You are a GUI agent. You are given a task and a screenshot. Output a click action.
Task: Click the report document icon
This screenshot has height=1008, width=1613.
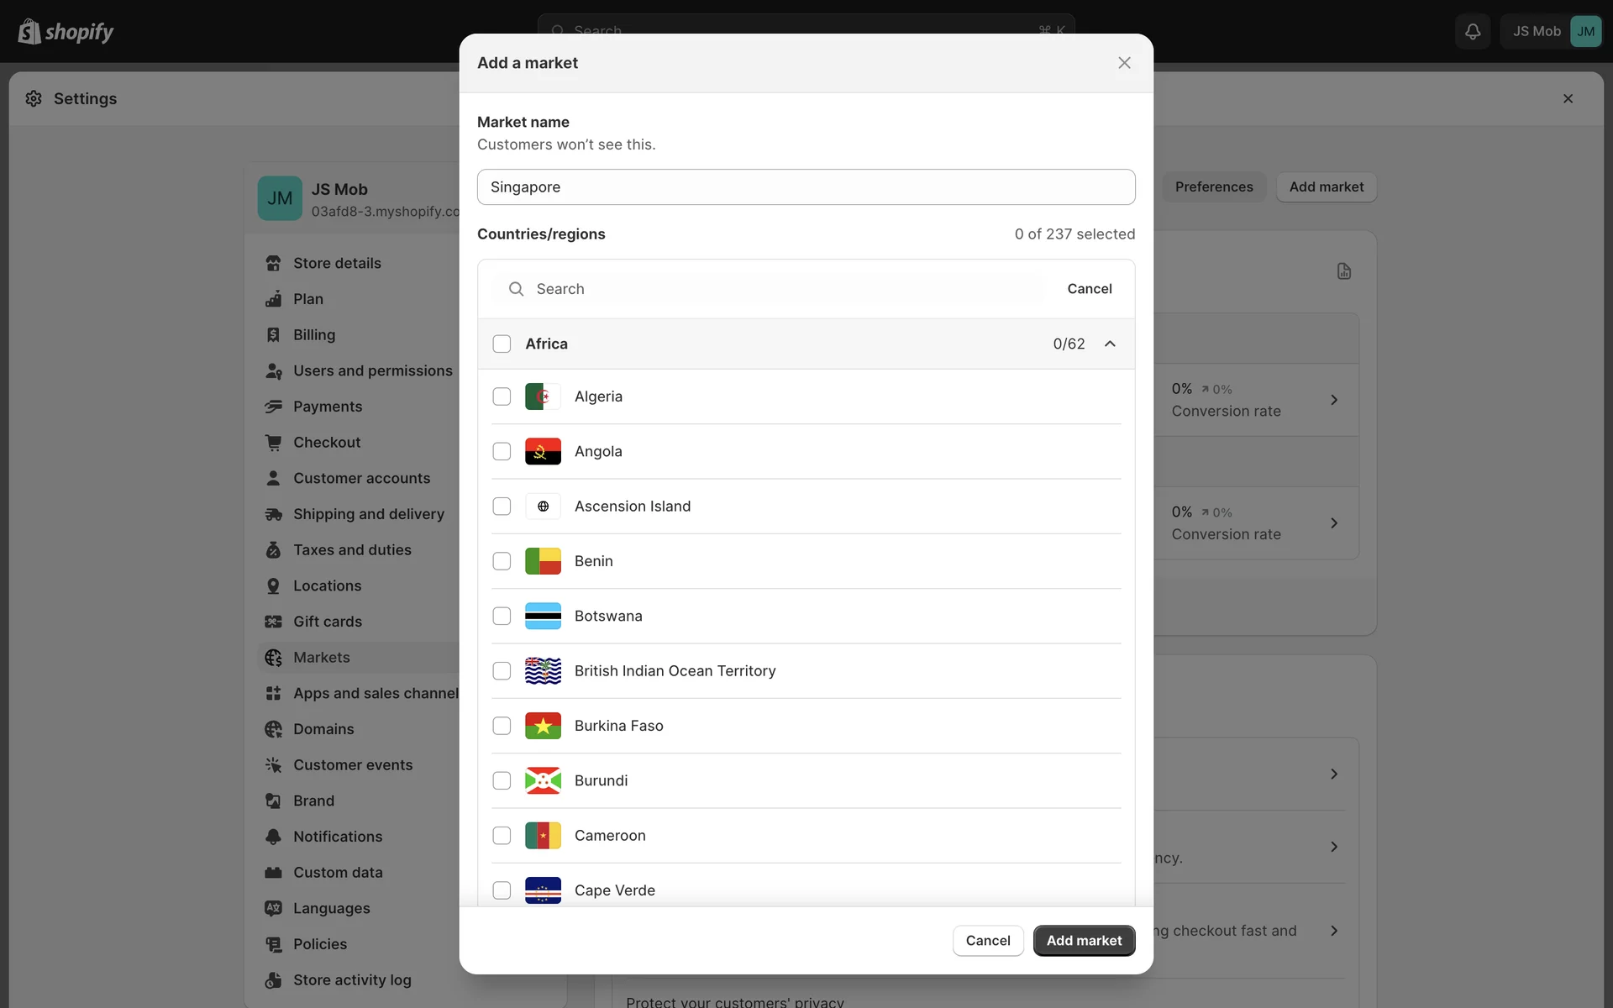tap(1343, 271)
